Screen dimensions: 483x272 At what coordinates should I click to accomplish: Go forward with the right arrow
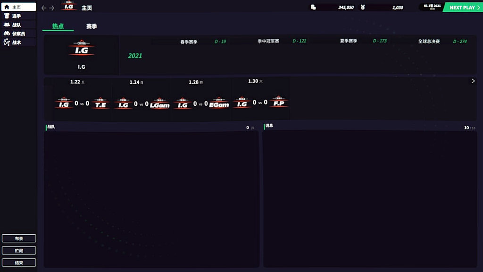(52, 8)
